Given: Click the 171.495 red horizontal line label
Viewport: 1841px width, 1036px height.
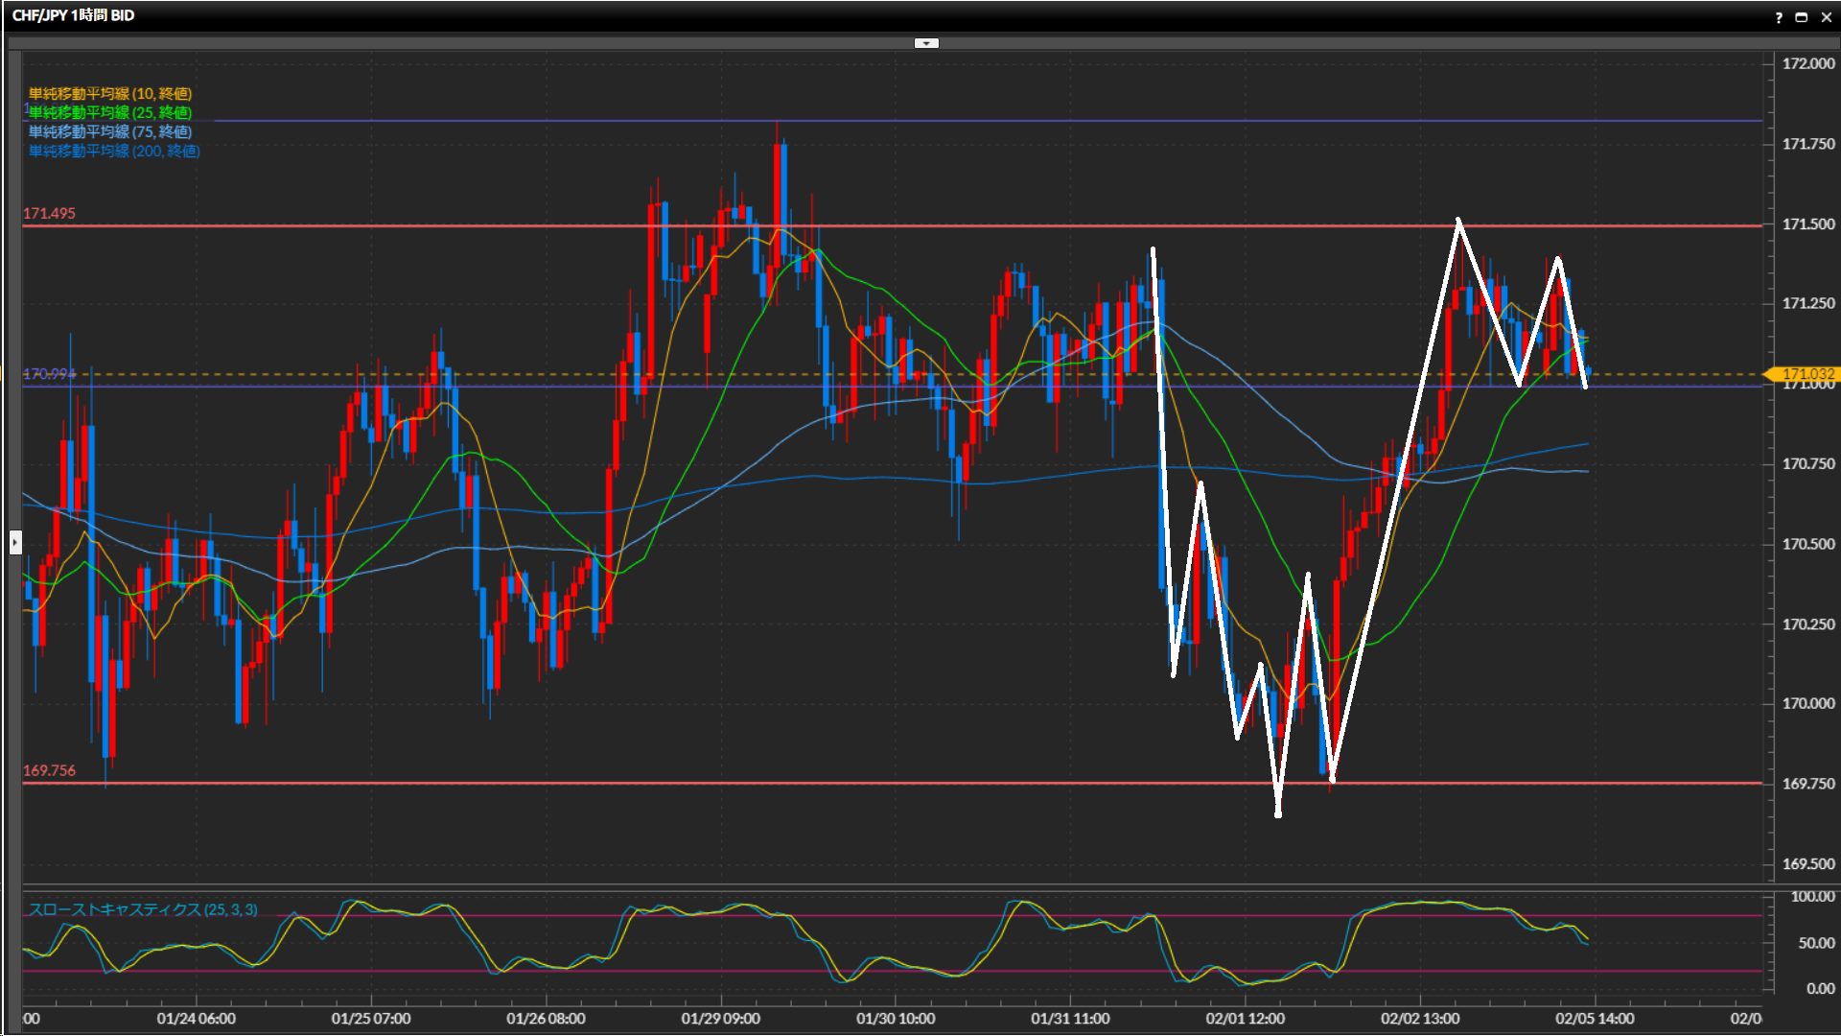Looking at the screenshot, I should tap(49, 213).
